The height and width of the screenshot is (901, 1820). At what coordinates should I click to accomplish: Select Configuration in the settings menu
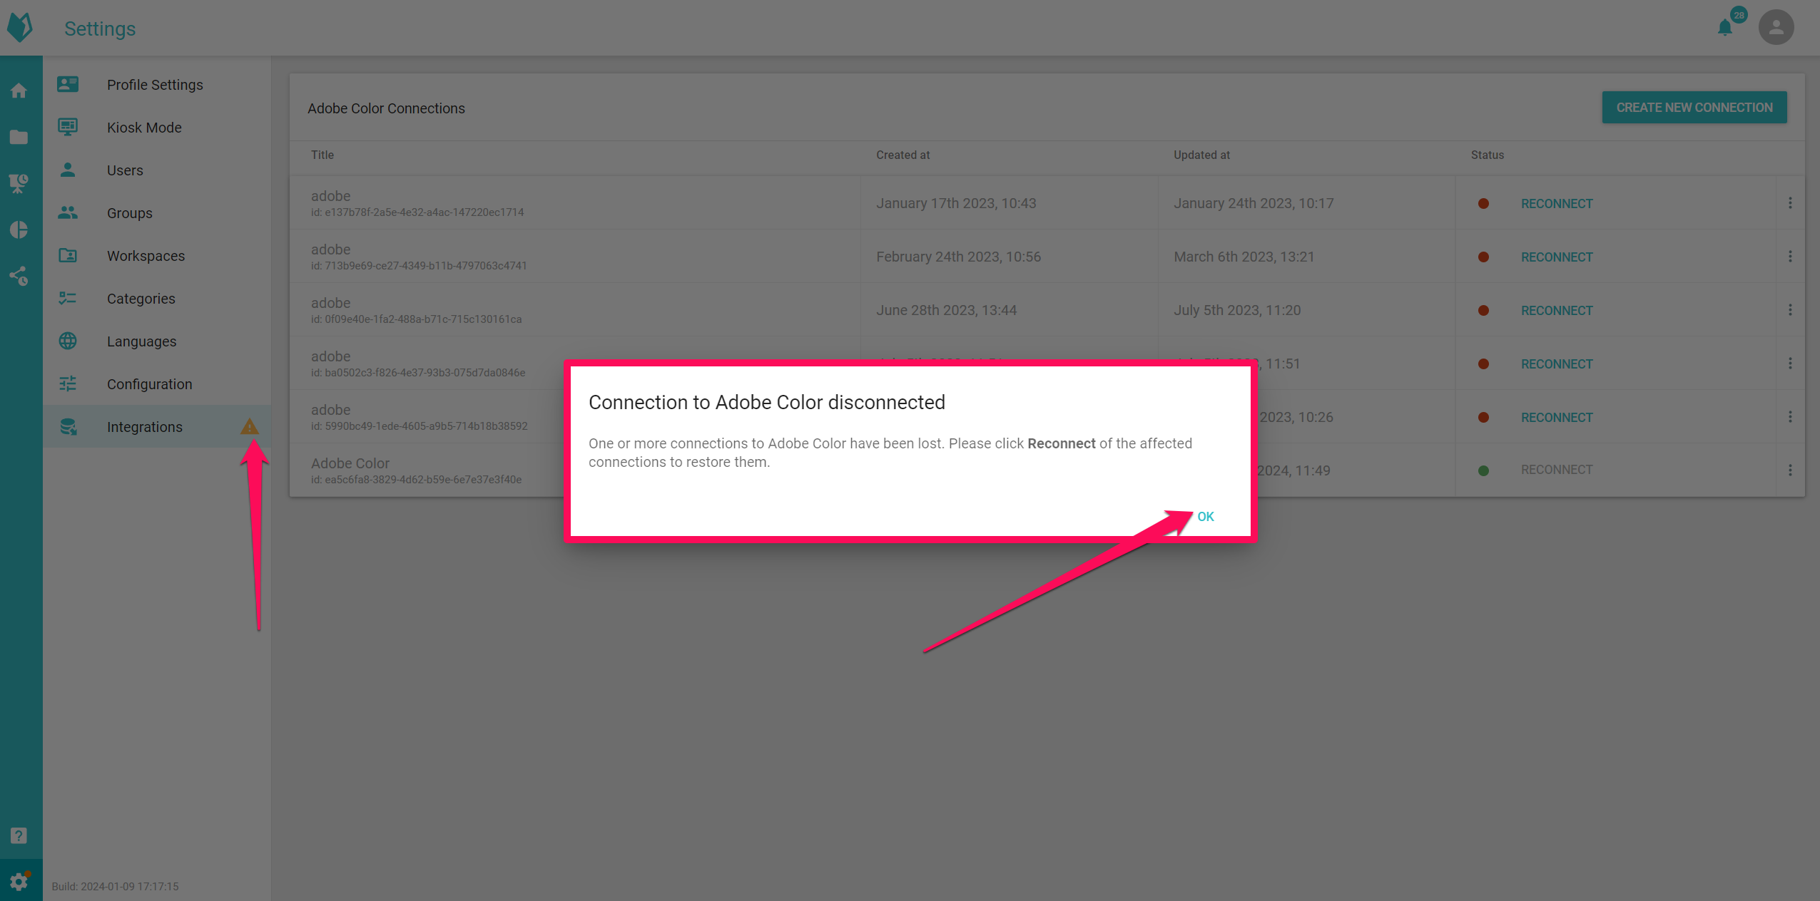pyautogui.click(x=157, y=383)
